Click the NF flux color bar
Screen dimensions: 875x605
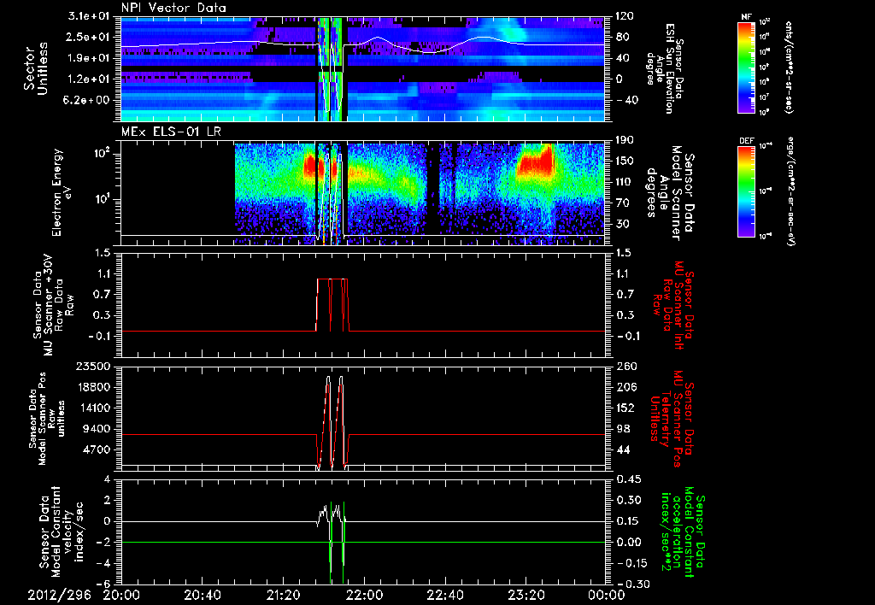coord(747,68)
